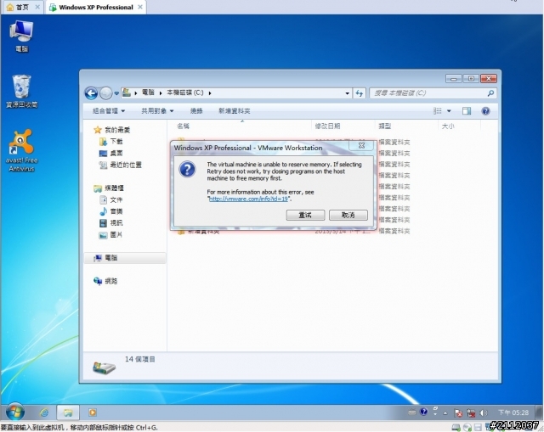Click the search magnifier icon in Explorer
The width and height of the screenshot is (544, 432).
(490, 93)
